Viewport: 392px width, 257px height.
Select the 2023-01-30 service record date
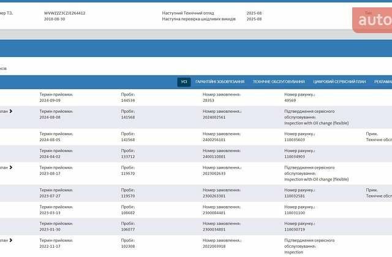coord(50,230)
